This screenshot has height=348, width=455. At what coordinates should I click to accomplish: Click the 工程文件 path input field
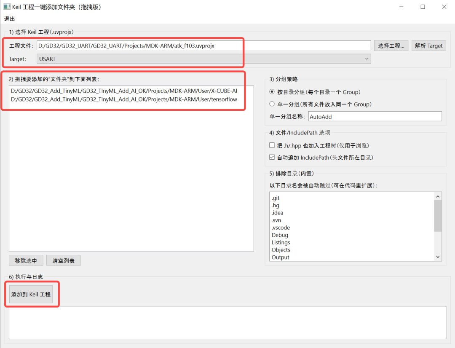pyautogui.click(x=204, y=46)
